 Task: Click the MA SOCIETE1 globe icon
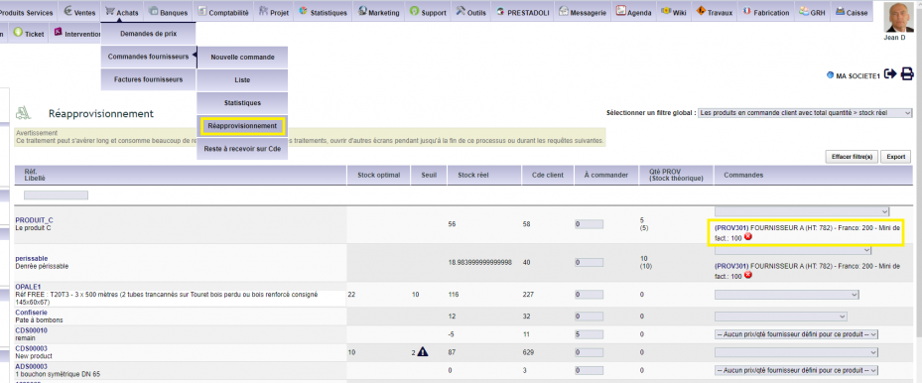830,75
